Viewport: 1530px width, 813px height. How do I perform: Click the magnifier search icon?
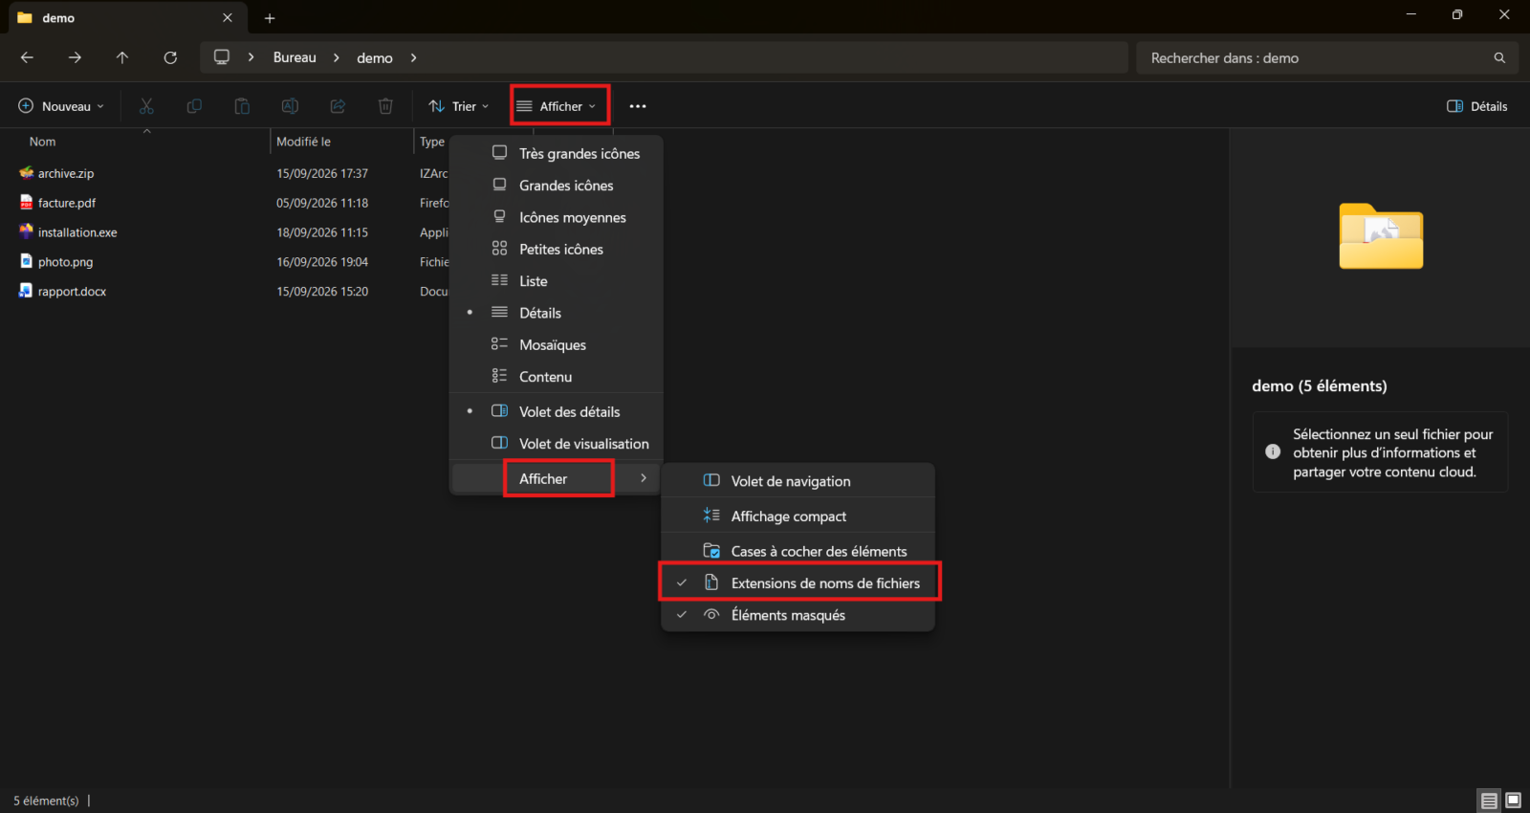point(1499,57)
